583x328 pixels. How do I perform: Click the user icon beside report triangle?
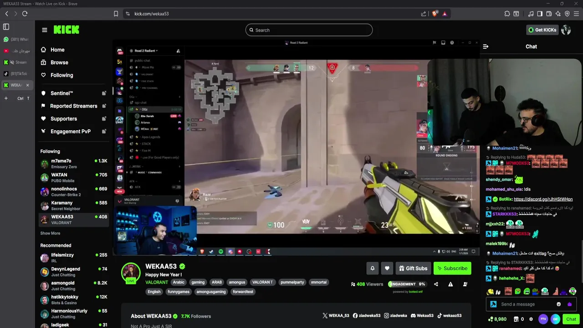point(465,284)
